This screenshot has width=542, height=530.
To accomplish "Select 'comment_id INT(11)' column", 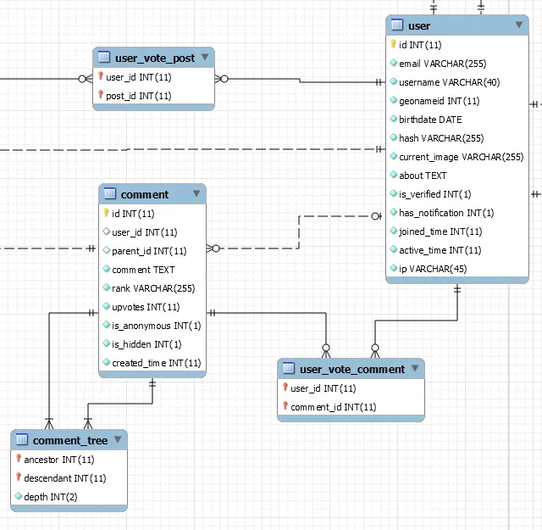I will tap(333, 407).
